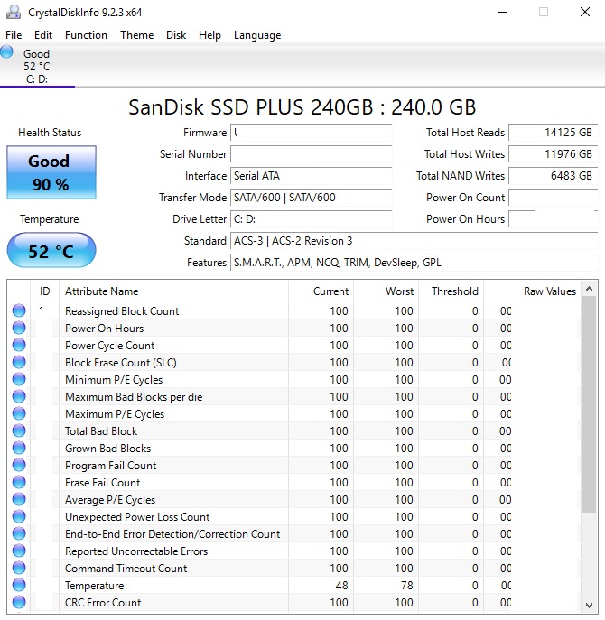605x620 pixels.
Task: Click status orb for Power On Hours row
Action: [x=19, y=328]
